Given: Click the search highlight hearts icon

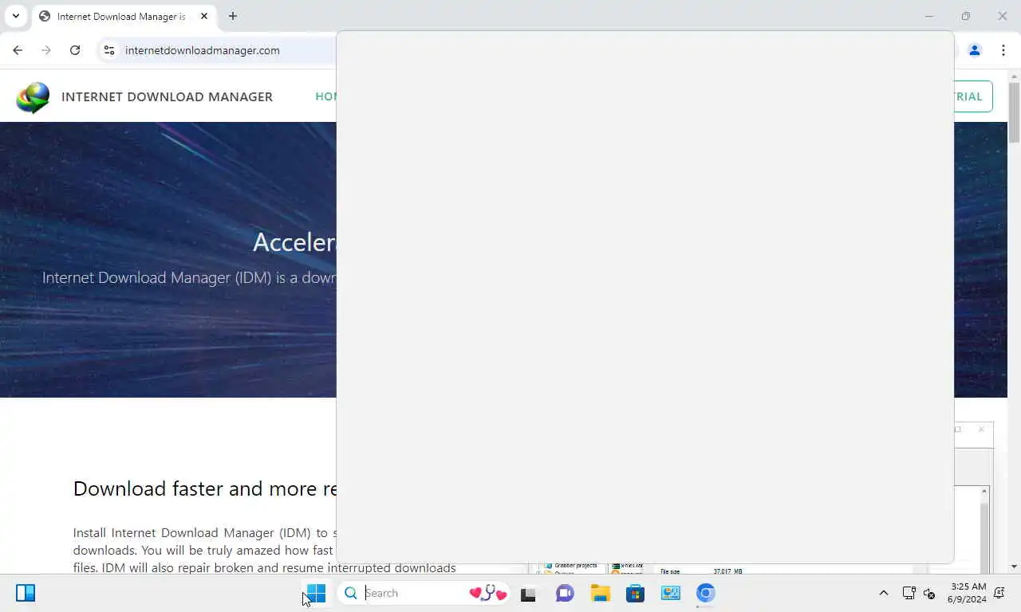Looking at the screenshot, I should point(488,593).
